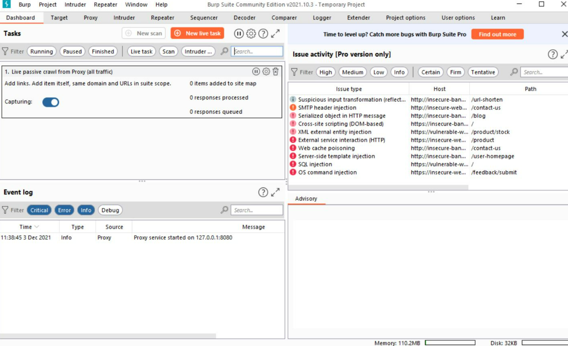Switch to the Extender tab
568x346 pixels.
pos(359,18)
